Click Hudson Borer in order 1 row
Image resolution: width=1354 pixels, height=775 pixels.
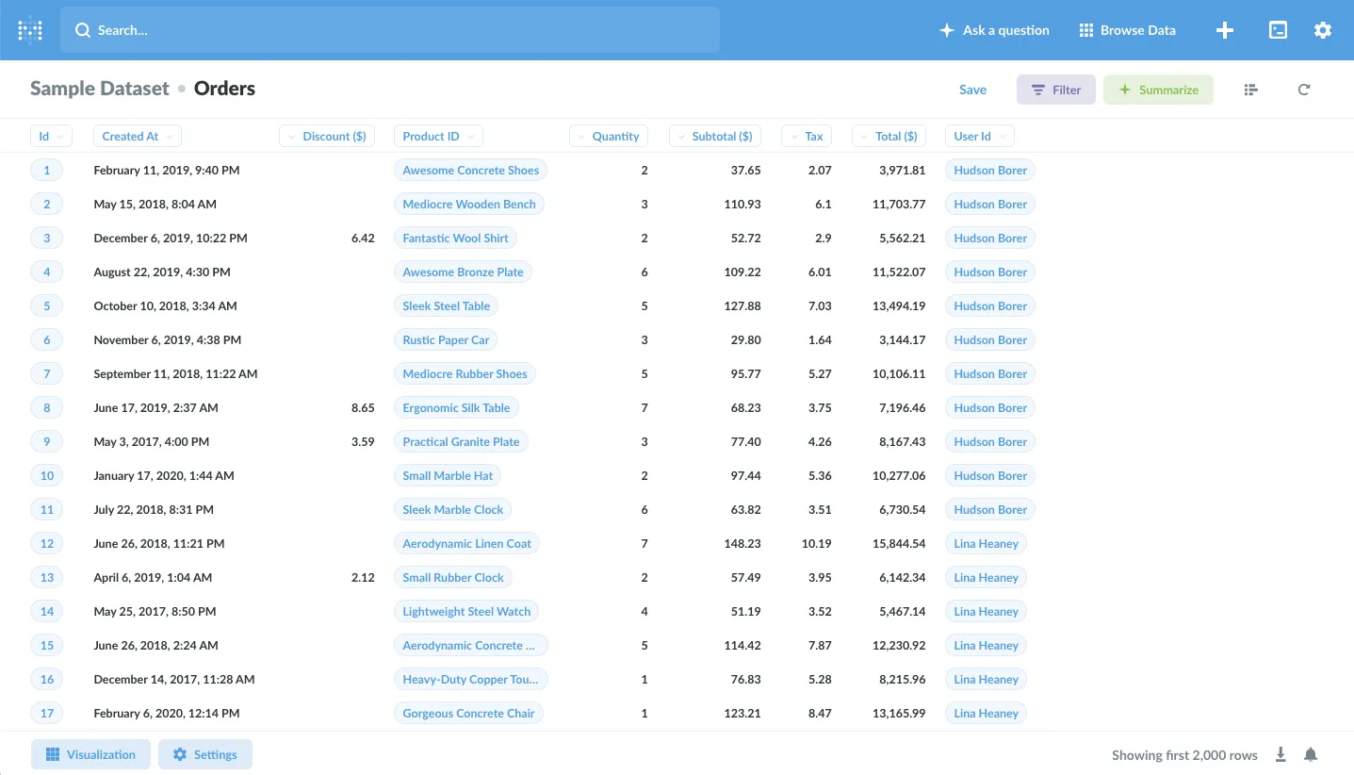click(x=990, y=170)
